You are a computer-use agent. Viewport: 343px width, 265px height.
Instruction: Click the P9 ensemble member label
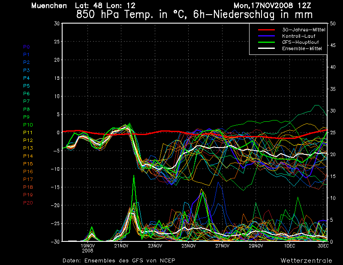(26, 117)
